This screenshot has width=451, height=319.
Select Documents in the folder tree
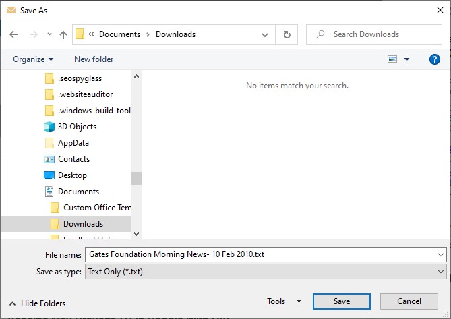tap(78, 192)
